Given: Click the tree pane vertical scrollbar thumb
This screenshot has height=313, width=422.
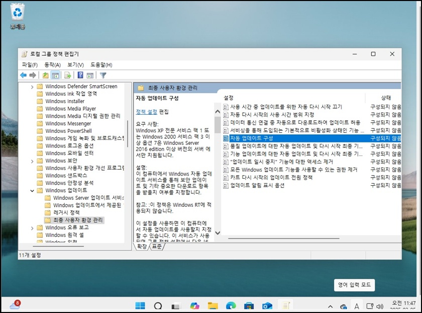Looking at the screenshot, I should pos(128,134).
